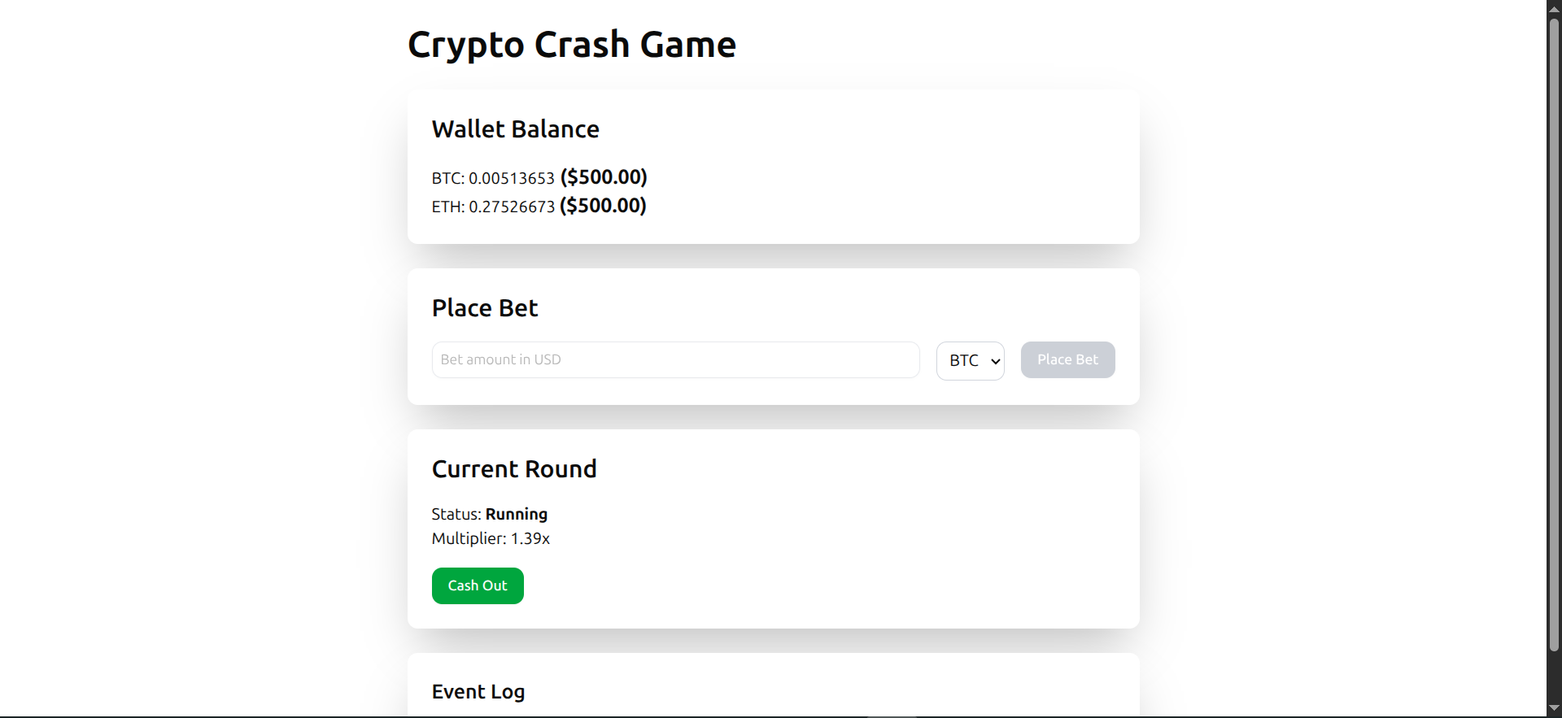Click the ETH $500.00 USD value
This screenshot has width=1562, height=718.
click(x=603, y=206)
